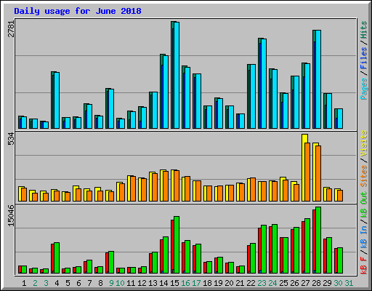Click day label 18 on the x-axis
The width and height of the screenshot is (372, 291).
(207, 283)
